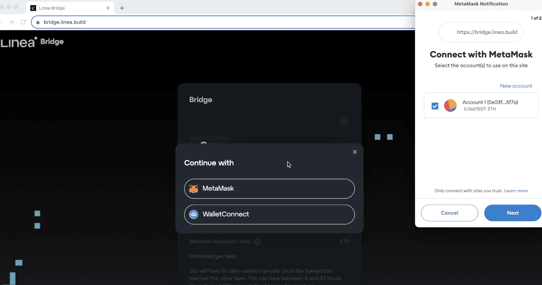Cancel the MetaMask connection request
The height and width of the screenshot is (285, 542).
tap(449, 213)
